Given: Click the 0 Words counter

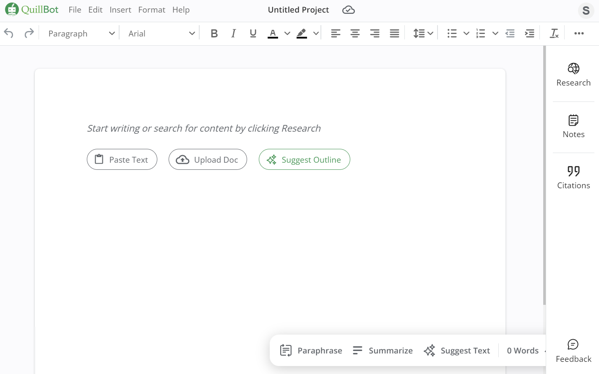Looking at the screenshot, I should [523, 351].
